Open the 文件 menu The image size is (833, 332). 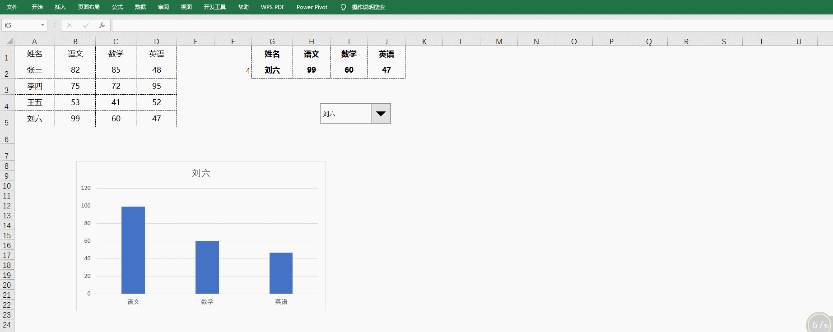[x=12, y=7]
